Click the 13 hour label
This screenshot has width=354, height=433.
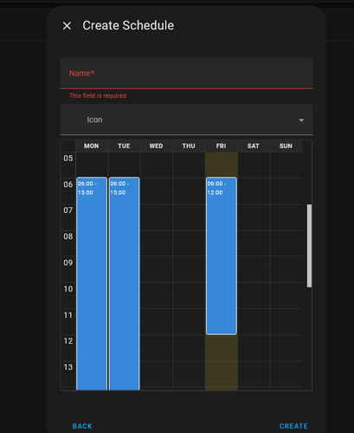[x=68, y=367]
